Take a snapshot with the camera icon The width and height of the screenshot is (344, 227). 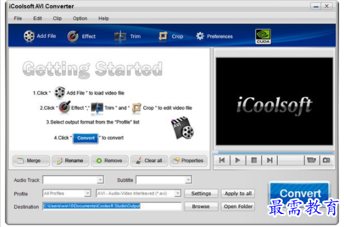point(327,160)
